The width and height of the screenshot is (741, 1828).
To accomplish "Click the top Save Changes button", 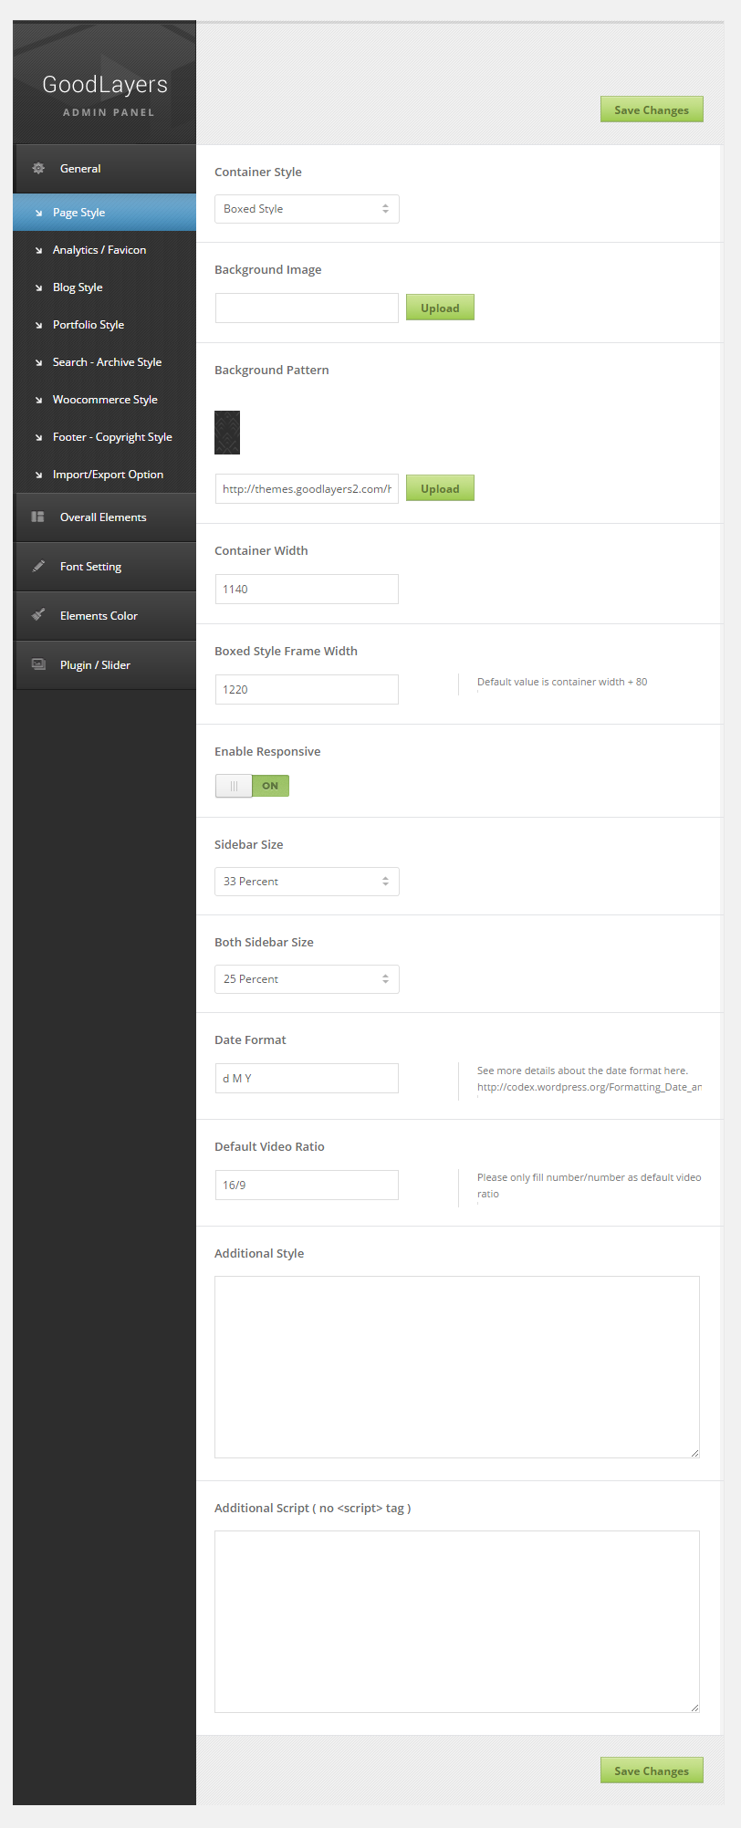I will coord(652,110).
